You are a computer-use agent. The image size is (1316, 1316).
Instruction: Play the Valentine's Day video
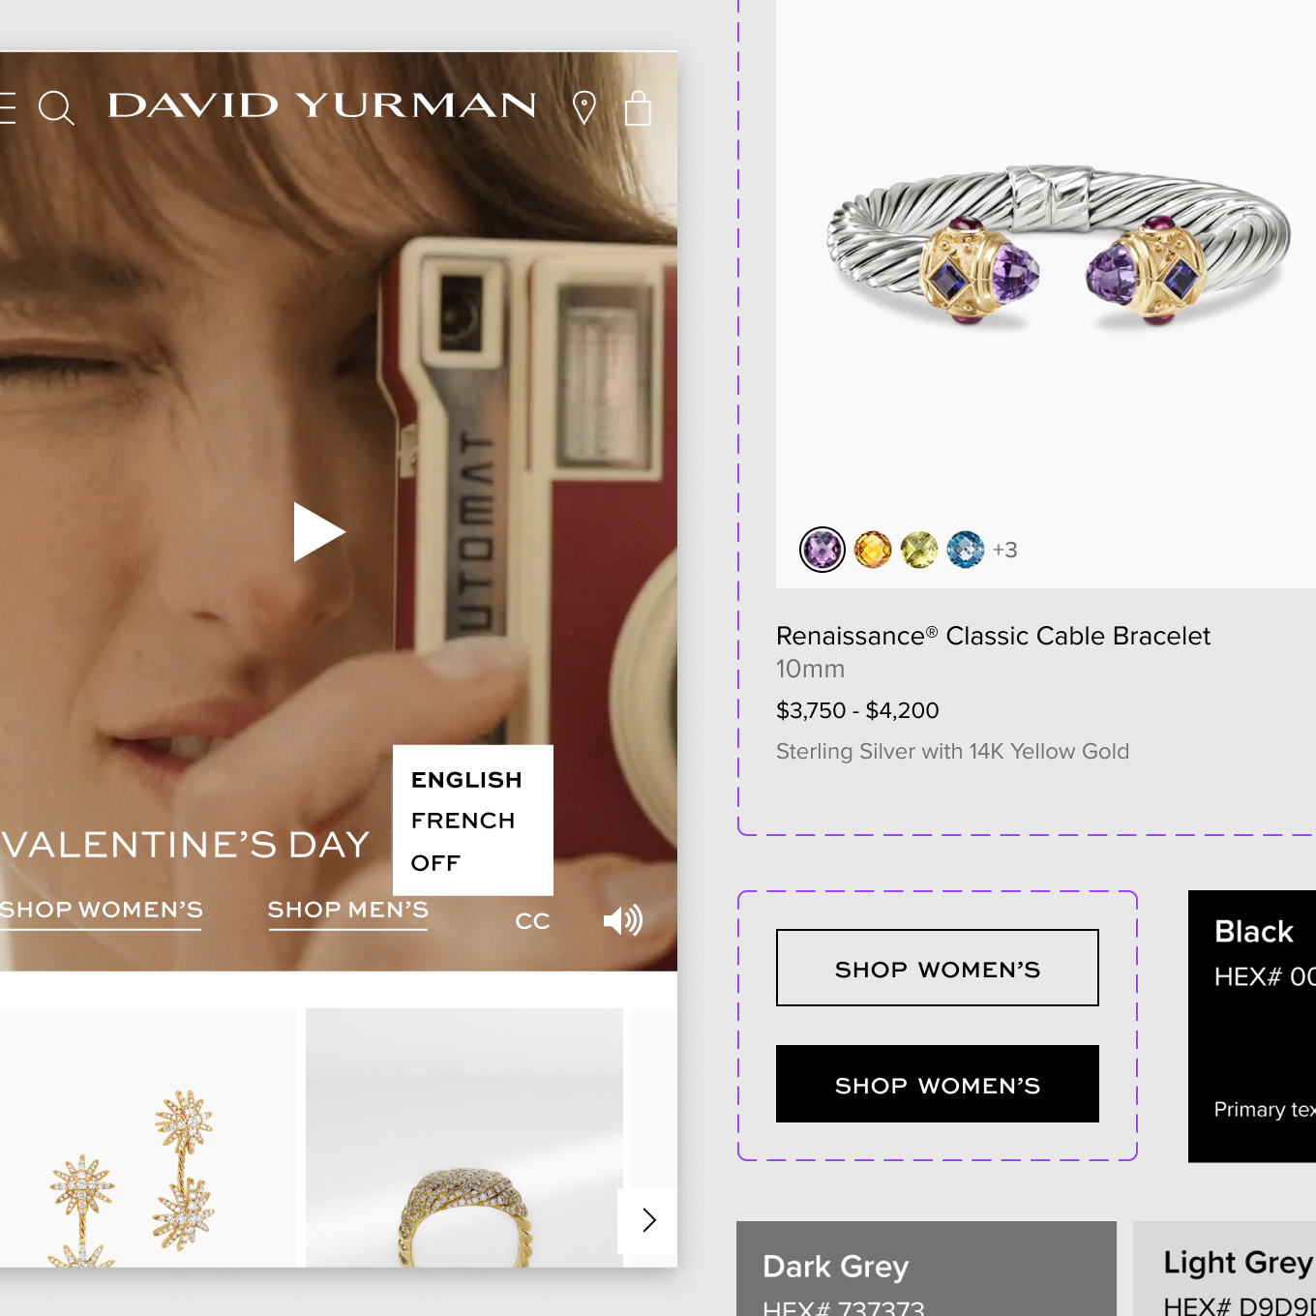(x=319, y=532)
